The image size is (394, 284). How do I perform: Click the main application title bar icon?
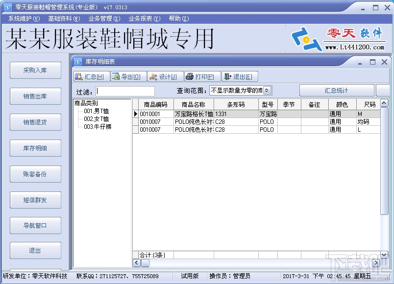tap(8, 7)
